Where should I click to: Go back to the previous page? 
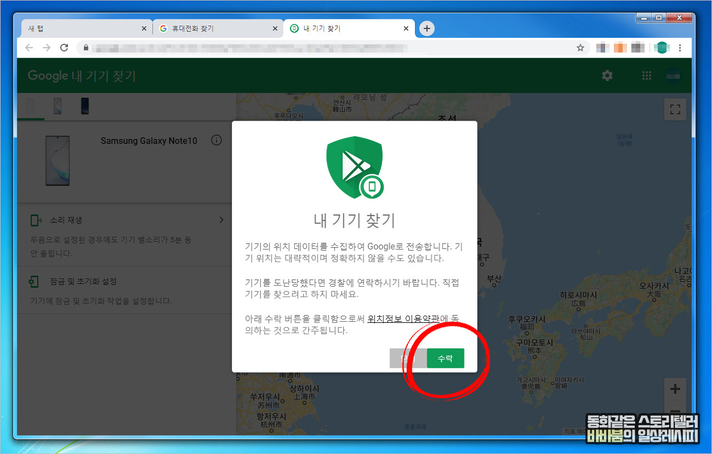(x=29, y=48)
